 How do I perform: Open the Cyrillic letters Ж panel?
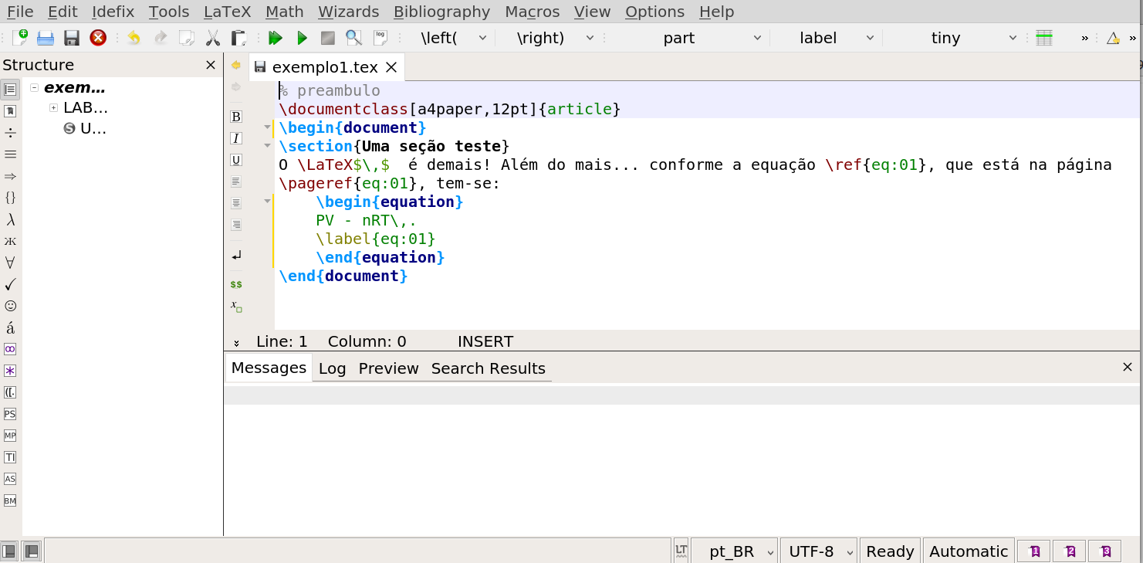[x=10, y=241]
